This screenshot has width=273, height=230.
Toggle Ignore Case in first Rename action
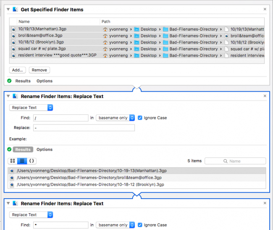click(x=140, y=118)
